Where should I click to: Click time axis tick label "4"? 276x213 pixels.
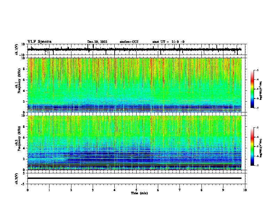coord(115,190)
